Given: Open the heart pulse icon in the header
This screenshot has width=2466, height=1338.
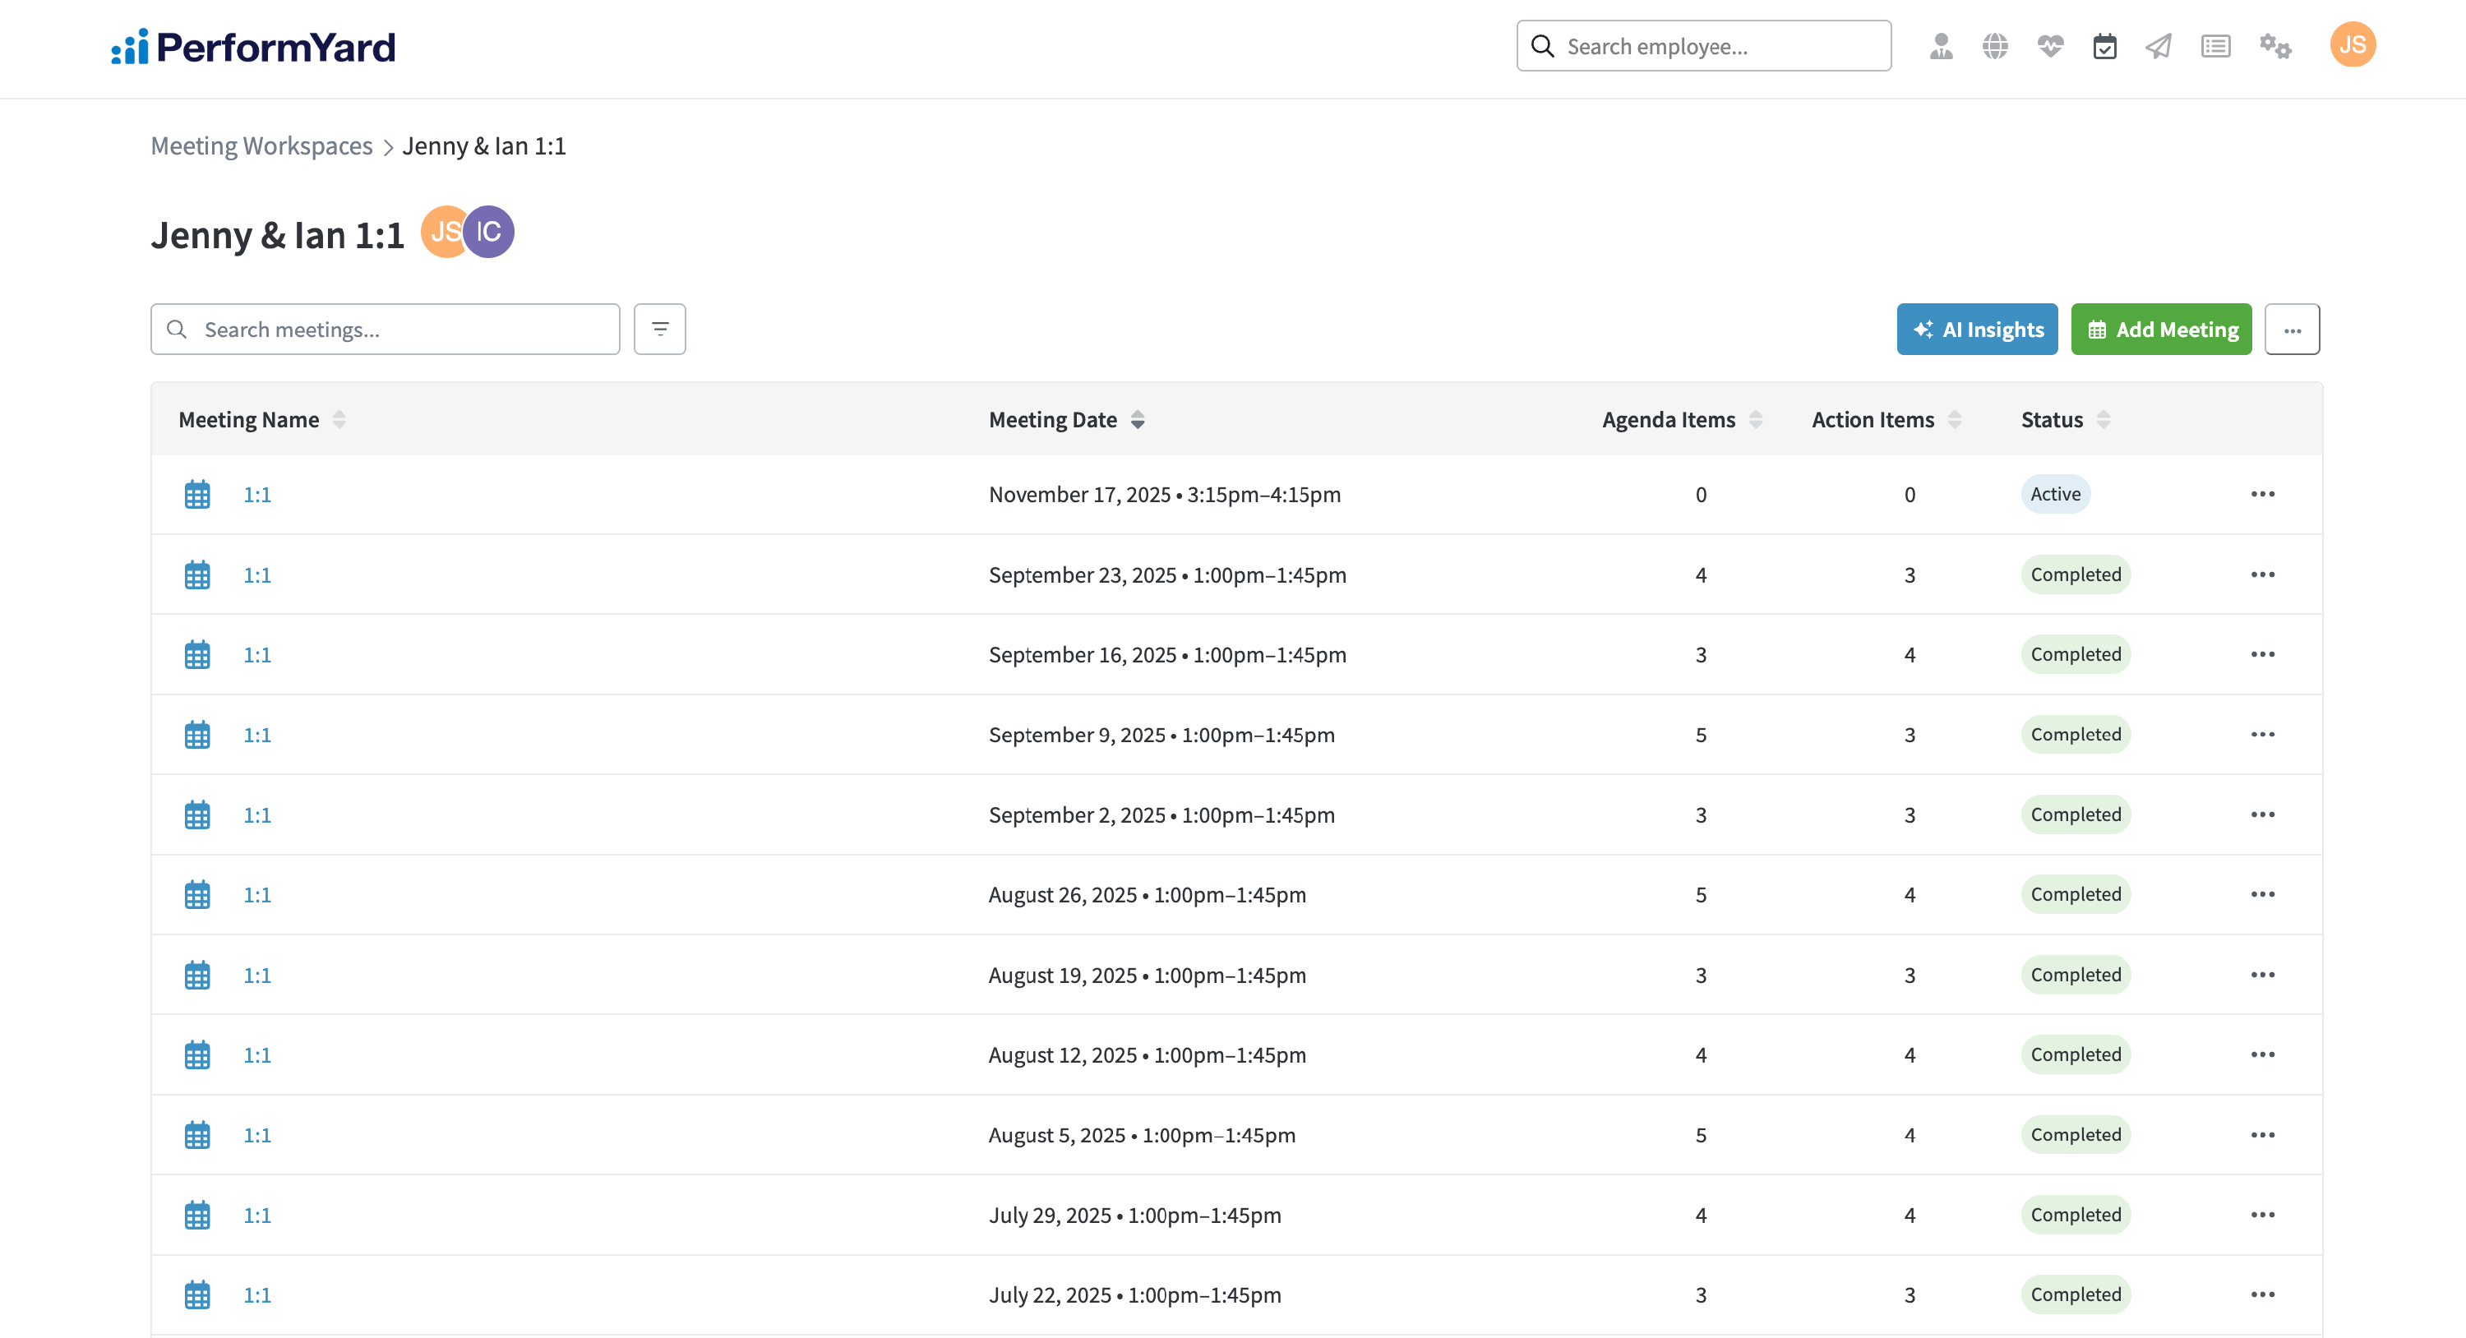Looking at the screenshot, I should (x=2049, y=46).
